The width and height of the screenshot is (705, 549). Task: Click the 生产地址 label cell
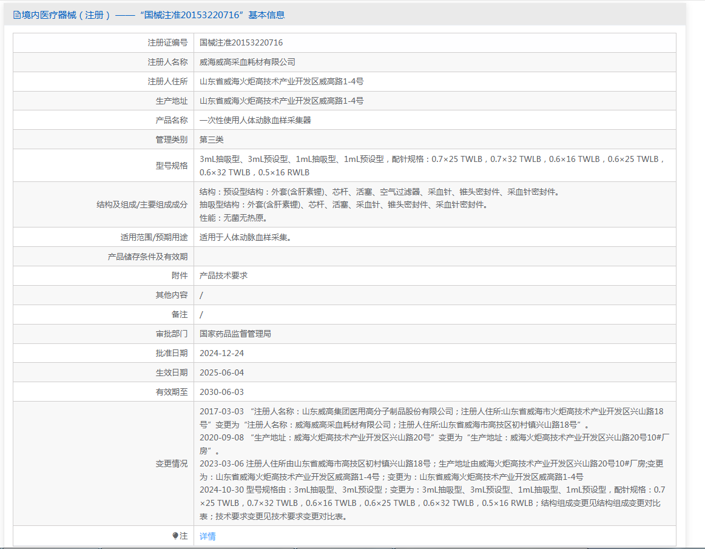(x=103, y=101)
